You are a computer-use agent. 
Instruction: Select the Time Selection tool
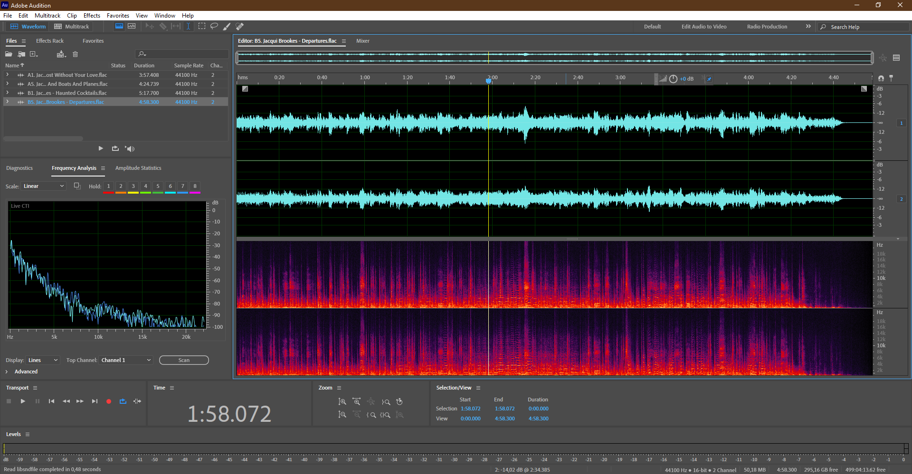(x=188, y=27)
